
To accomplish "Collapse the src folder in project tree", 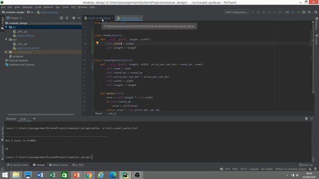I will [6, 27].
